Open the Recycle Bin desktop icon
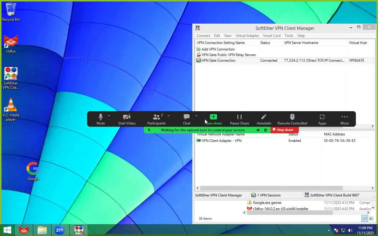The height and width of the screenshot is (236, 378). 11,12
